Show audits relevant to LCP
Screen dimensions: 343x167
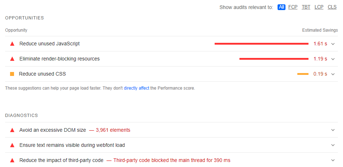point(319,7)
